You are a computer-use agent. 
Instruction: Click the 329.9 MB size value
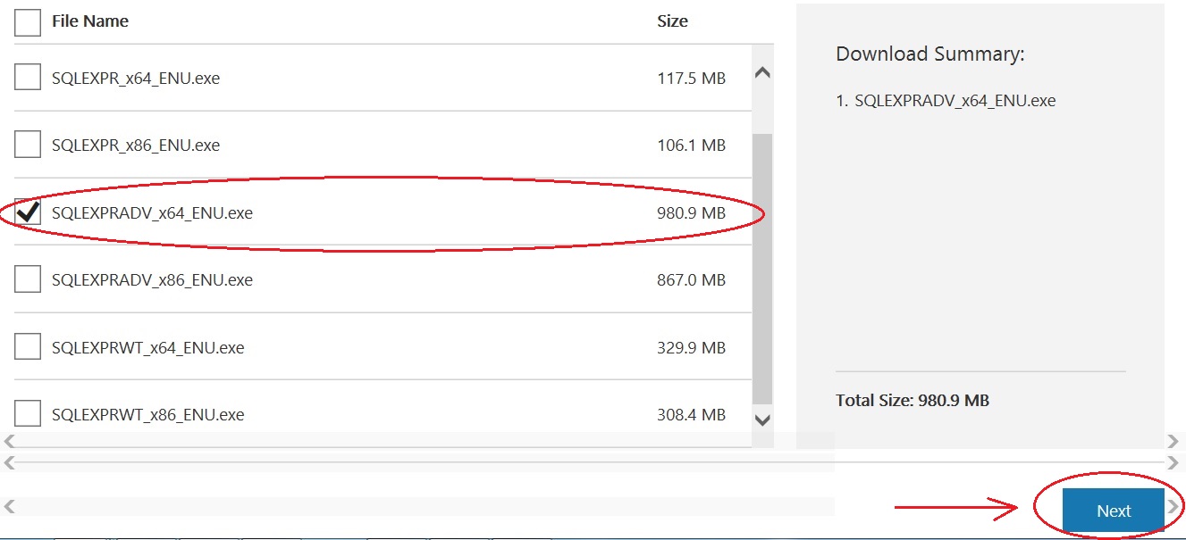pos(691,348)
